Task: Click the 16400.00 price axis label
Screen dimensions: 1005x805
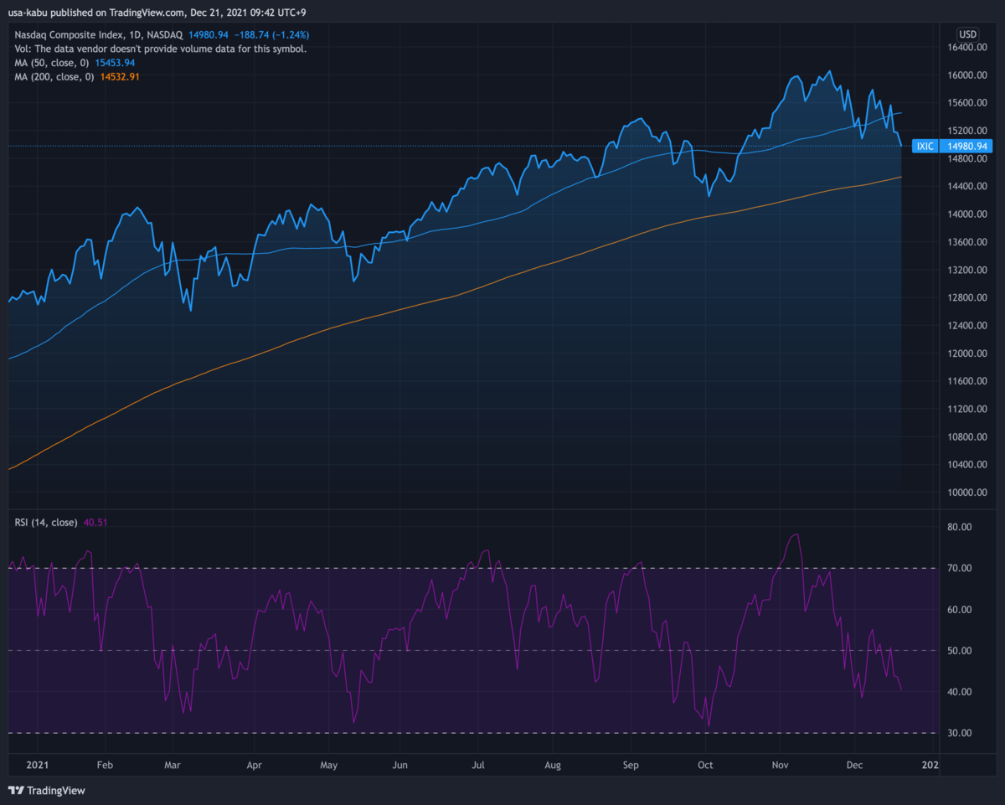Action: (968, 48)
